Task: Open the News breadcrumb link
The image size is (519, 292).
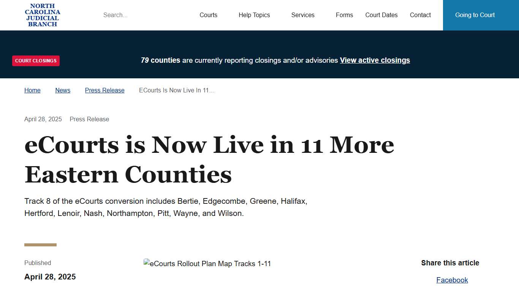Action: [63, 90]
